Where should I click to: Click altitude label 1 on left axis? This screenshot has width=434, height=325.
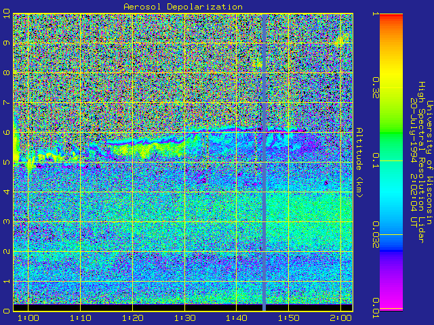click(6, 281)
